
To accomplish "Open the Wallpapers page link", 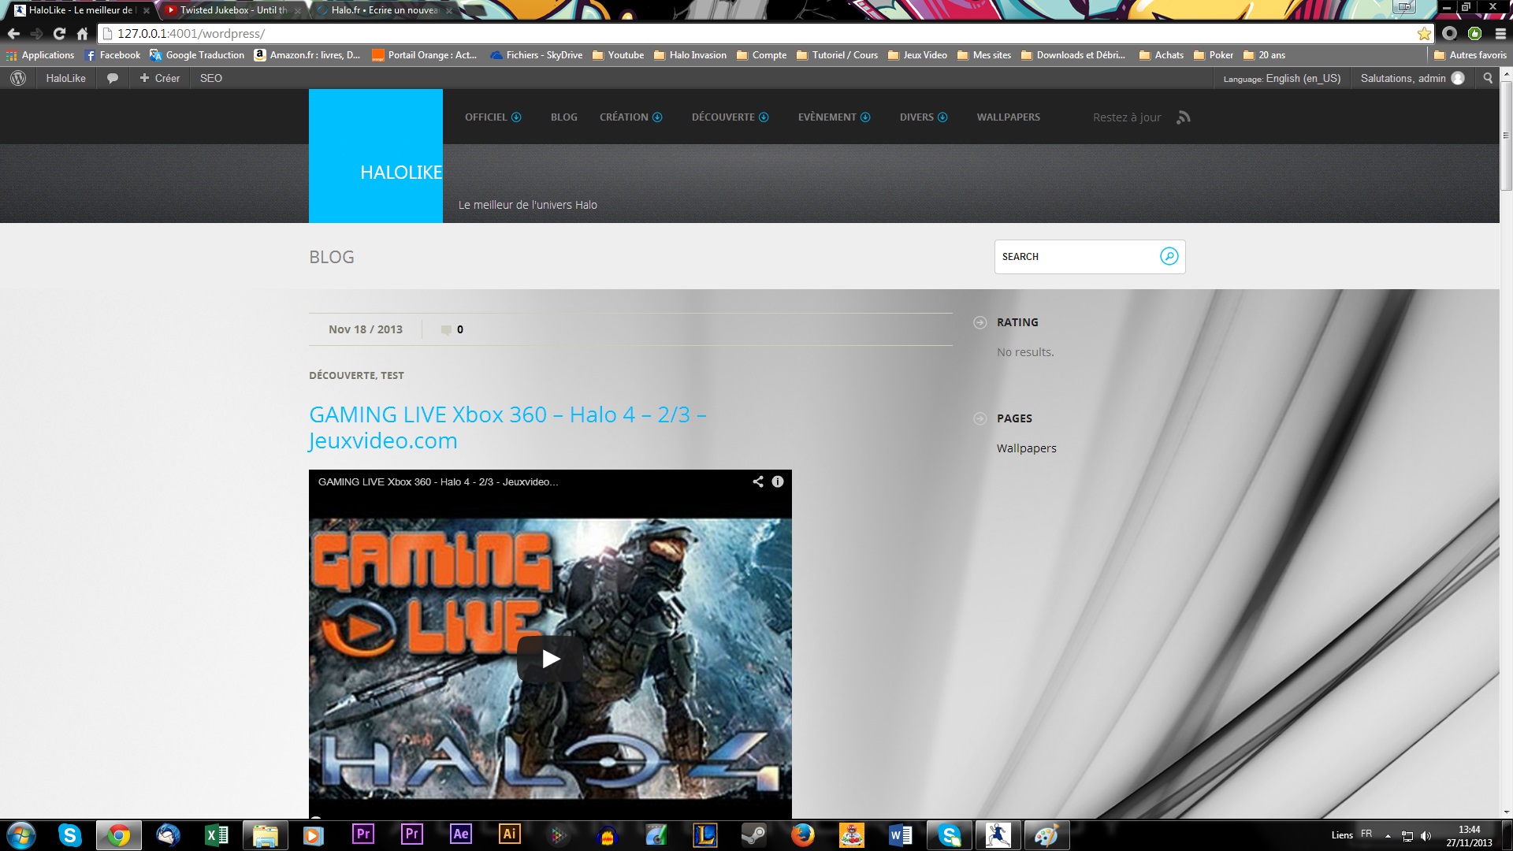I will [1026, 448].
